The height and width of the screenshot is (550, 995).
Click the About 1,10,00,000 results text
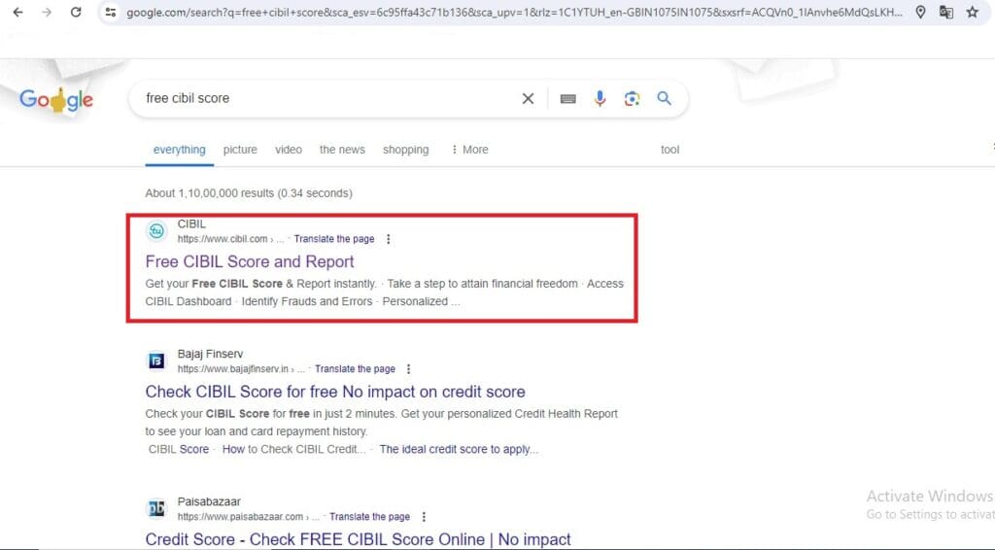249,192
